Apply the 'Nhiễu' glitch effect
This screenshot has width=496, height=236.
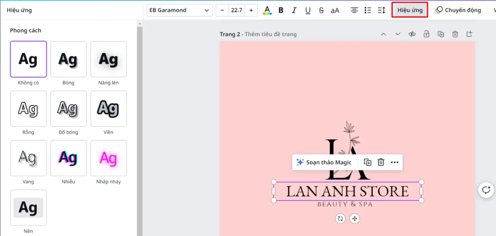pyautogui.click(x=68, y=158)
